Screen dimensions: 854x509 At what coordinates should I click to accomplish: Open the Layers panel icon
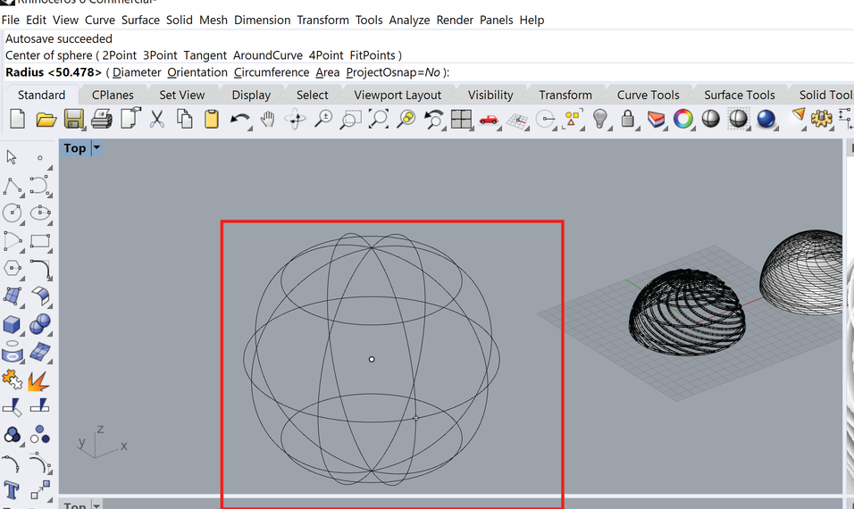click(656, 120)
